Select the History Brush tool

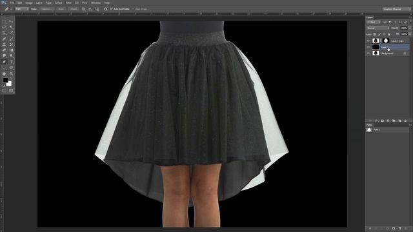pos(11,44)
